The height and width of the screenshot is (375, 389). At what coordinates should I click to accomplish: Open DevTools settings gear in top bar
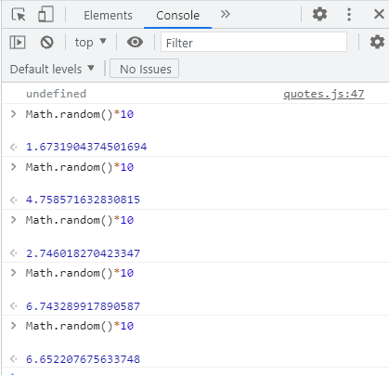tap(319, 14)
